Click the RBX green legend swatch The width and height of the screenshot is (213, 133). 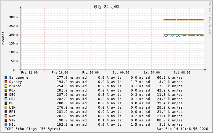click(x=6, y=90)
